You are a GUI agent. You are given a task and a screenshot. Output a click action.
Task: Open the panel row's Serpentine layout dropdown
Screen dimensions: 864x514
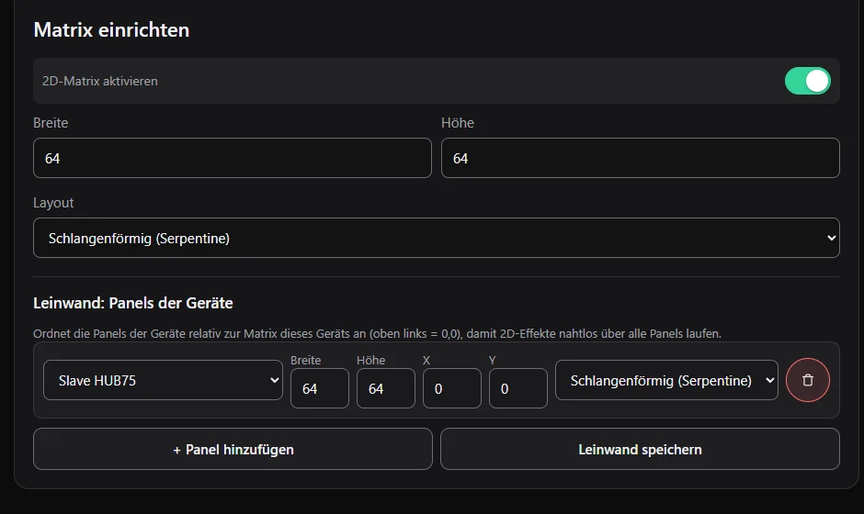tap(666, 380)
